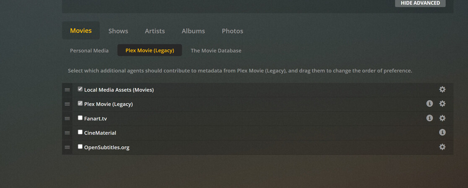468x188 pixels.
Task: Click the Fanart.tv label text
Action: [96, 119]
